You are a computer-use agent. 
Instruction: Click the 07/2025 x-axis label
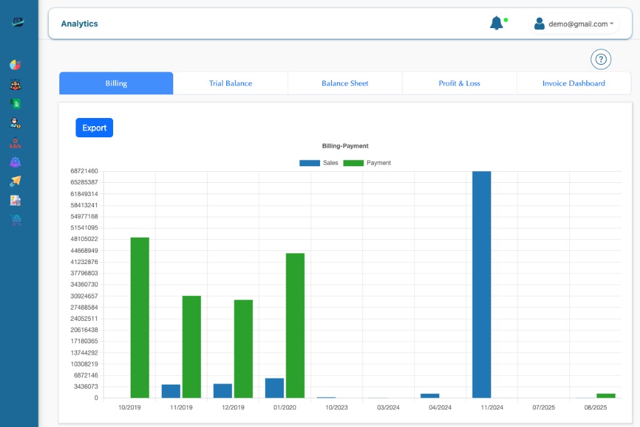pos(544,407)
